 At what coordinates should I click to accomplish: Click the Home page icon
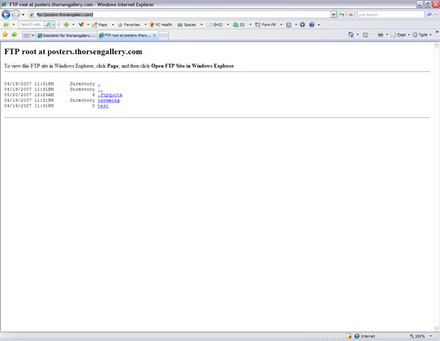point(351,34)
